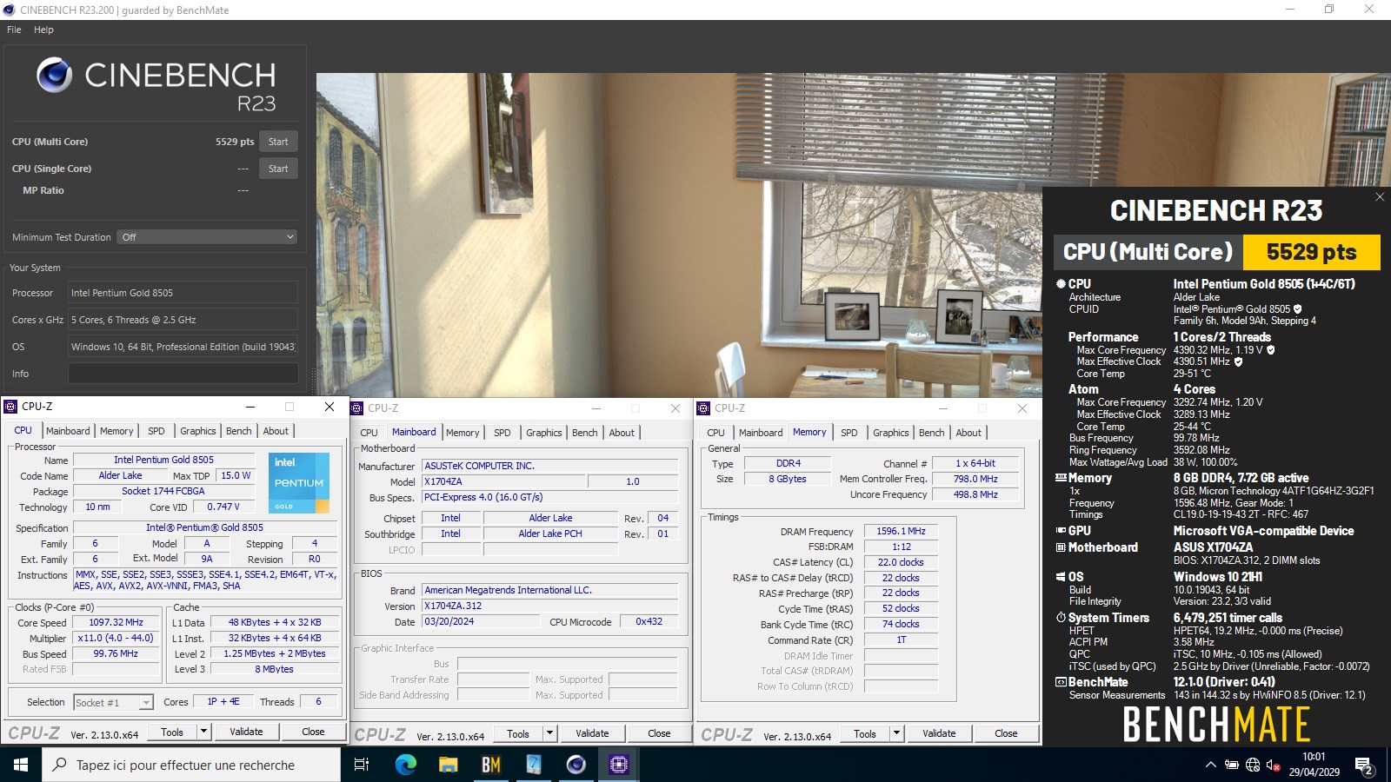
Task: Start the CPU Single Core test
Action: pyautogui.click(x=278, y=169)
